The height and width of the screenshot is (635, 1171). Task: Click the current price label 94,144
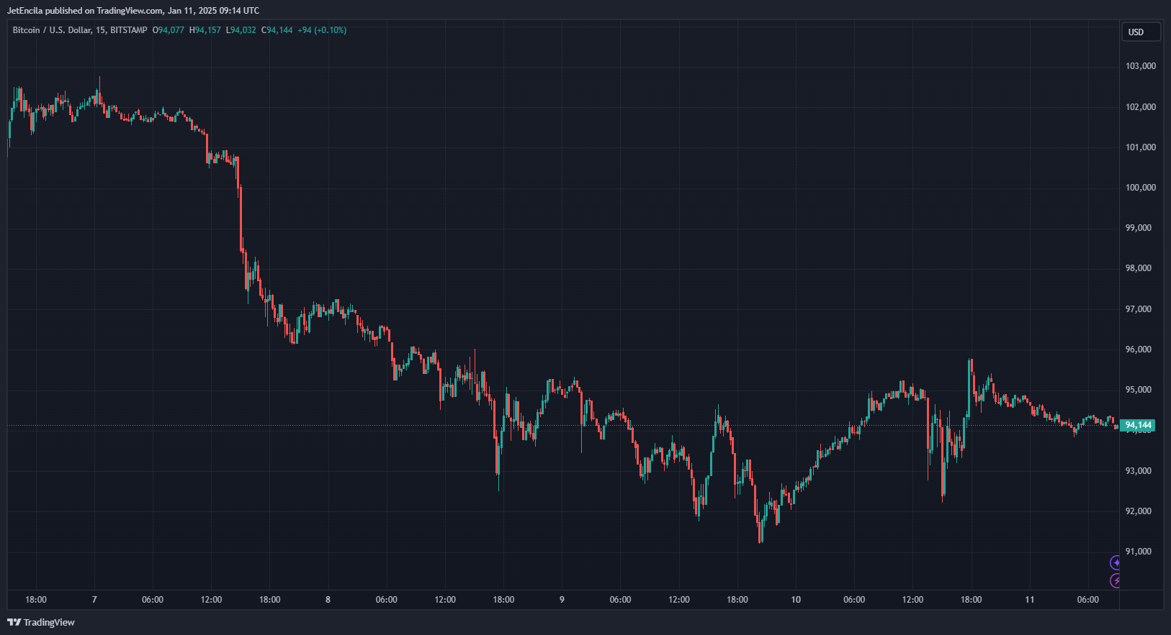pos(1138,425)
